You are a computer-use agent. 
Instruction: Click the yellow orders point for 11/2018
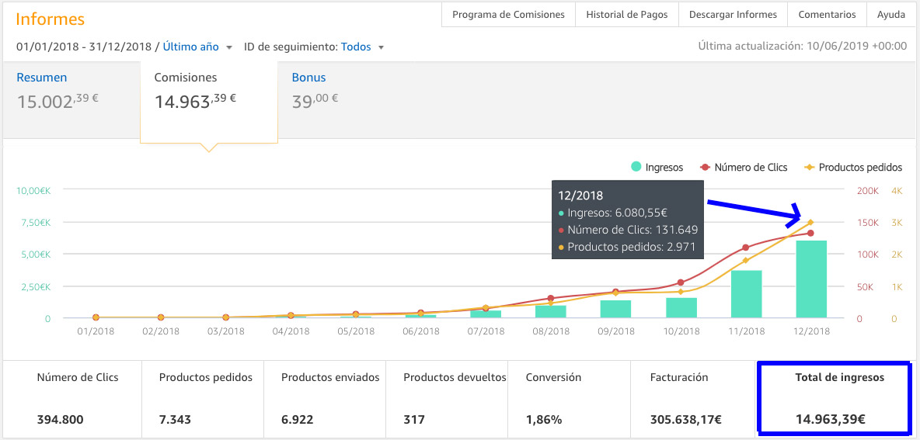pos(746,260)
